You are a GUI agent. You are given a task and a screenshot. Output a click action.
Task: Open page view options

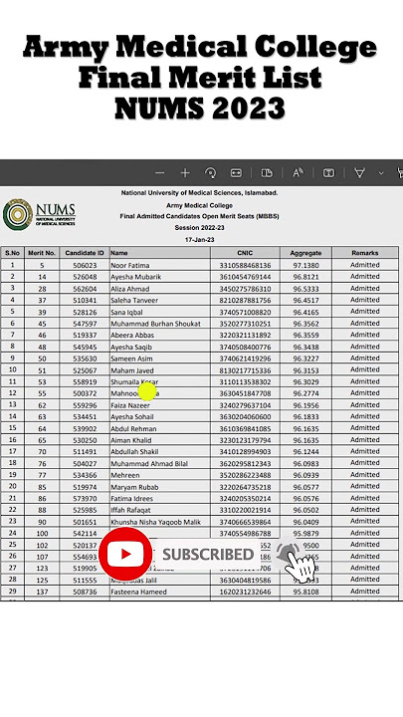267,173
